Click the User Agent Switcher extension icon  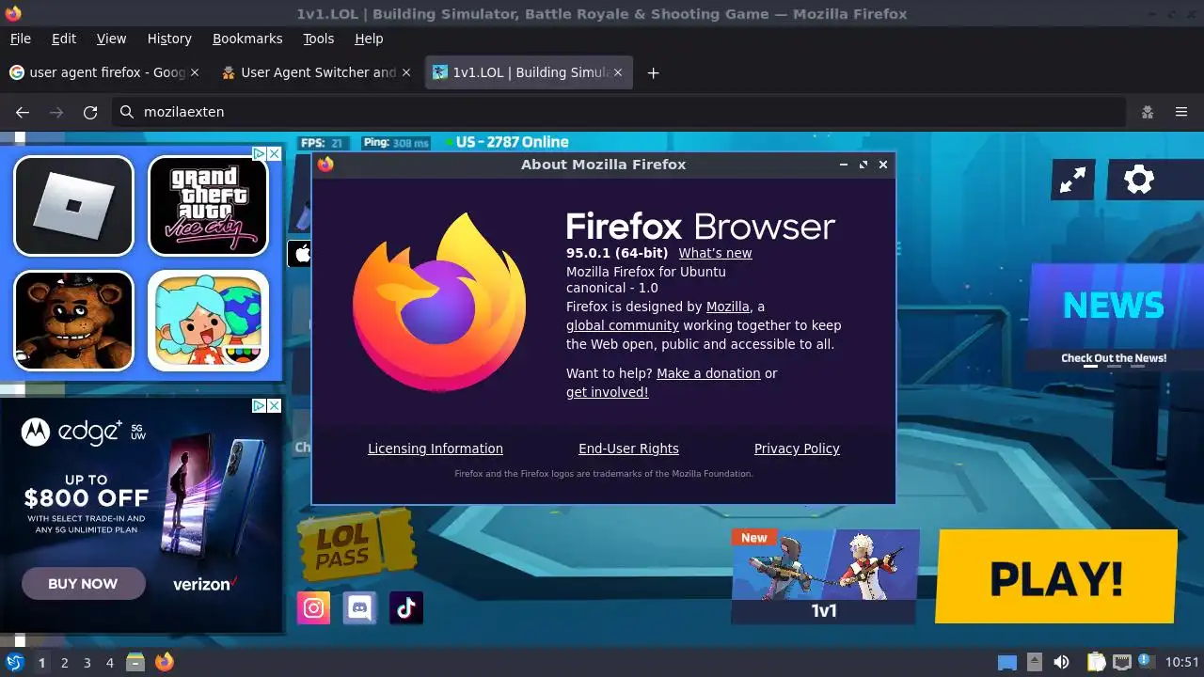pyautogui.click(x=1148, y=112)
